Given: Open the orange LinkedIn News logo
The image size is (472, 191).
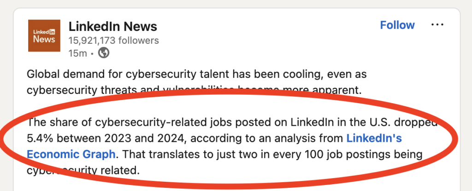Looking at the screenshot, I should click(x=44, y=35).
